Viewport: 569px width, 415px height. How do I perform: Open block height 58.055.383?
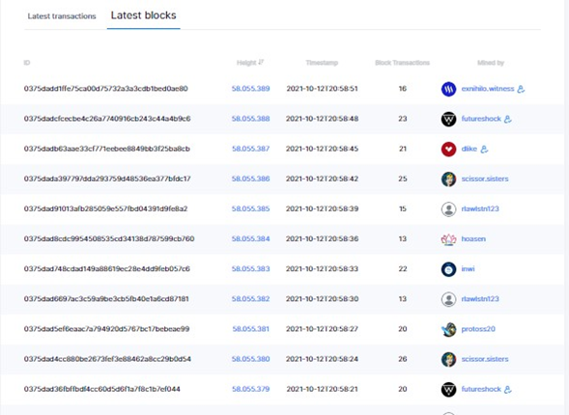tap(251, 269)
